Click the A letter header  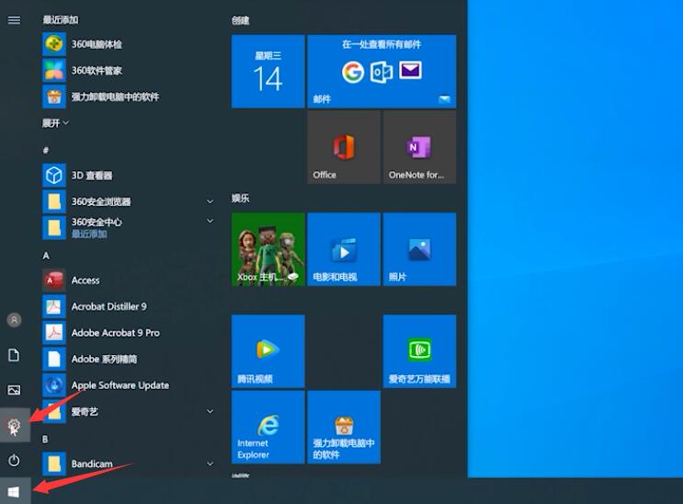46,256
